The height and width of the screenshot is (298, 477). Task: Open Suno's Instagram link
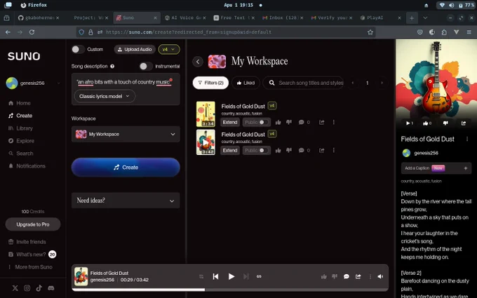click(x=27, y=288)
